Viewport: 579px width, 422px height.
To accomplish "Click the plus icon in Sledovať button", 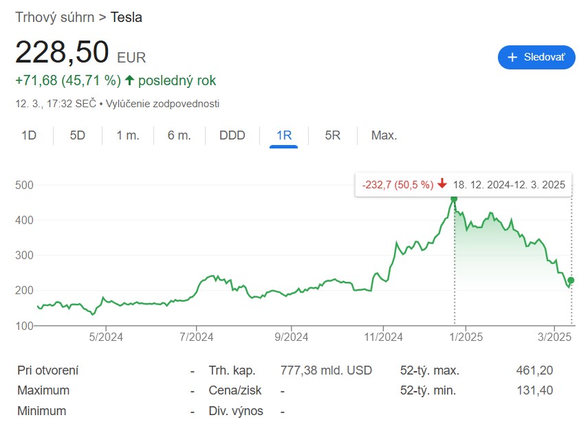I will coord(512,58).
